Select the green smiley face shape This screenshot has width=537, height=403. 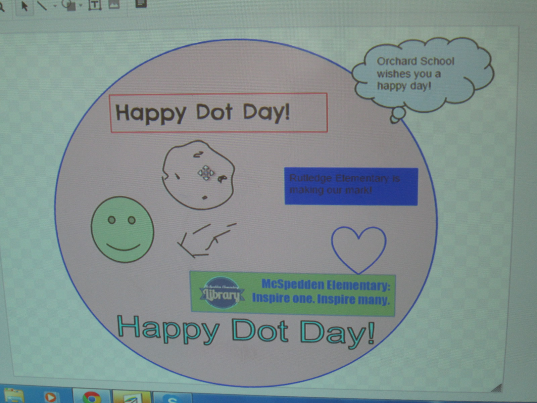(x=123, y=229)
